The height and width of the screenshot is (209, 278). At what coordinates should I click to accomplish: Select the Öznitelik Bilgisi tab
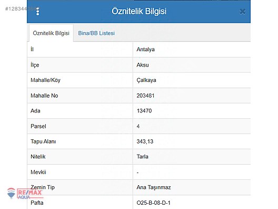pyautogui.click(x=51, y=33)
